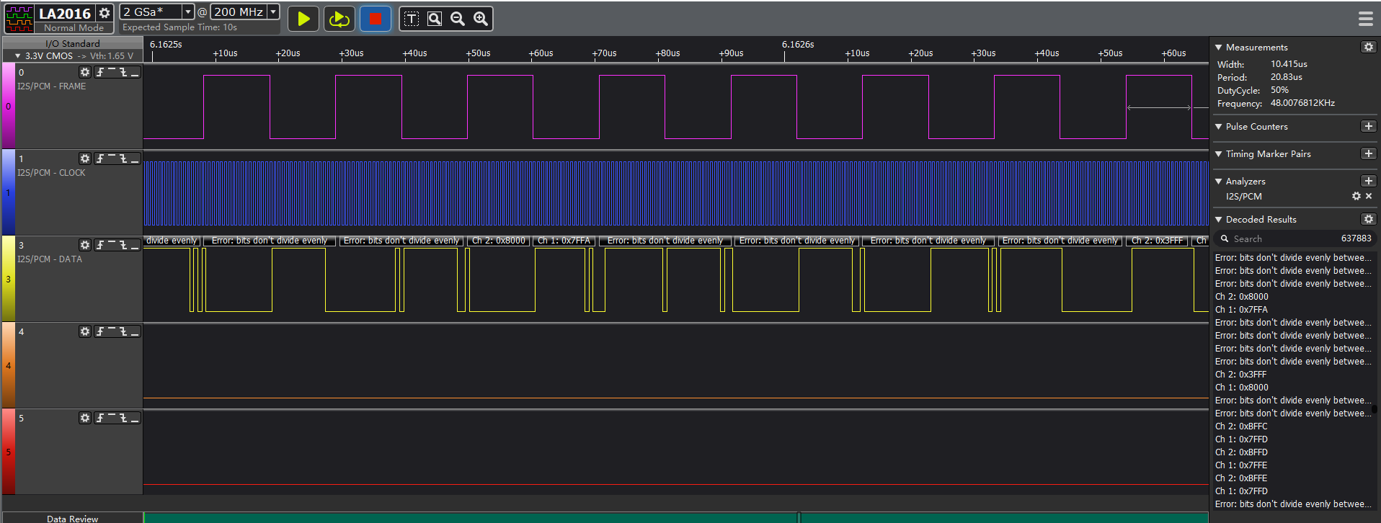Open channel 5 settings gear
The width and height of the screenshot is (1381, 523).
point(85,418)
